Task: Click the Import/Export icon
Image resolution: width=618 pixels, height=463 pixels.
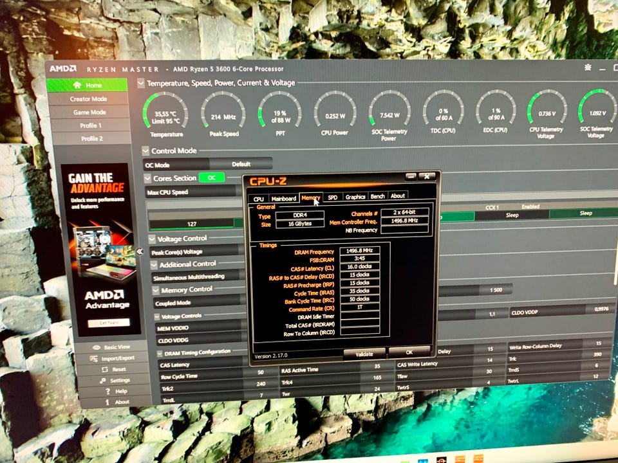Action: (93, 359)
